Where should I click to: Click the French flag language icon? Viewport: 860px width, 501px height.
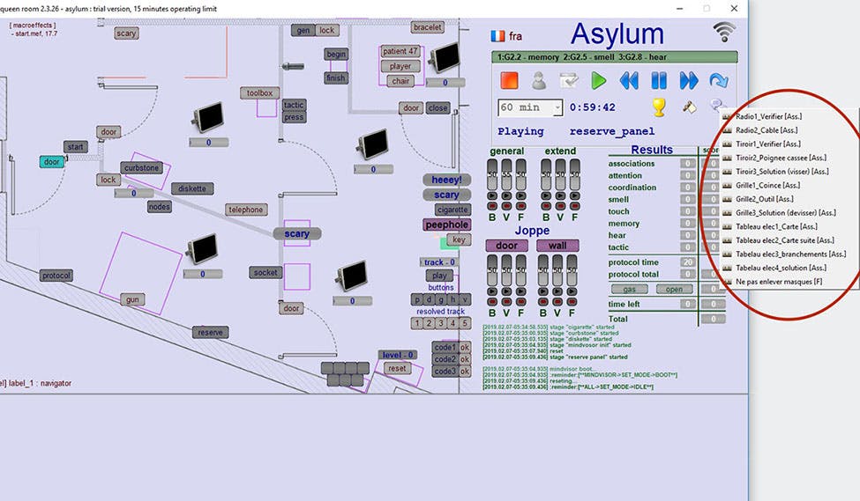click(498, 36)
